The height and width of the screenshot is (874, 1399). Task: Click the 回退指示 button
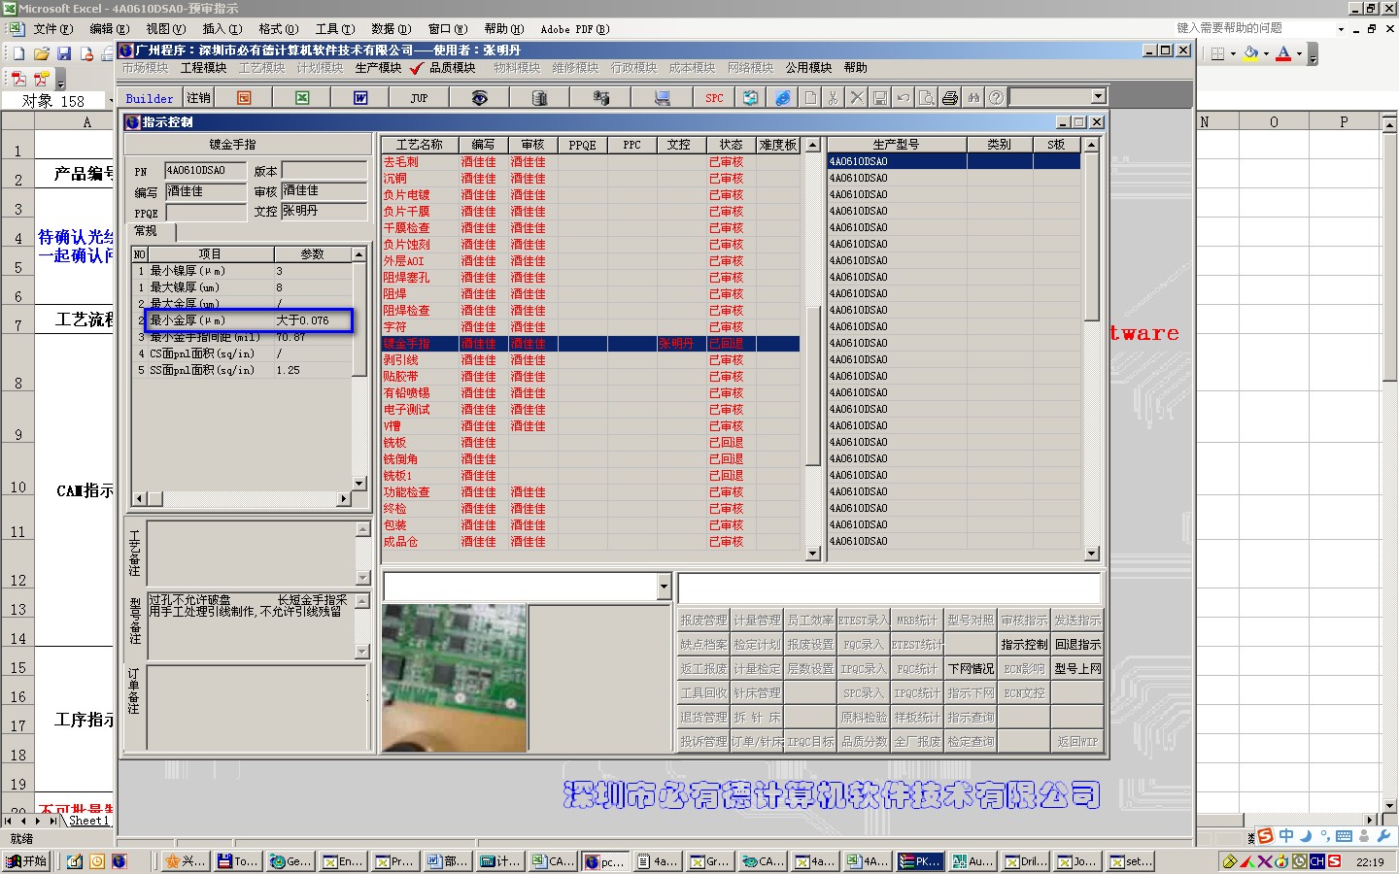(1077, 645)
